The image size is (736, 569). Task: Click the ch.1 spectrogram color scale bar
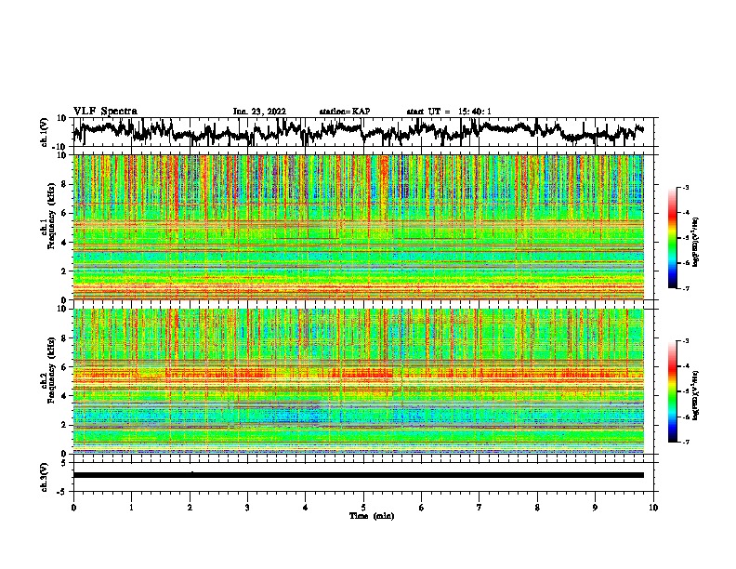[672, 238]
